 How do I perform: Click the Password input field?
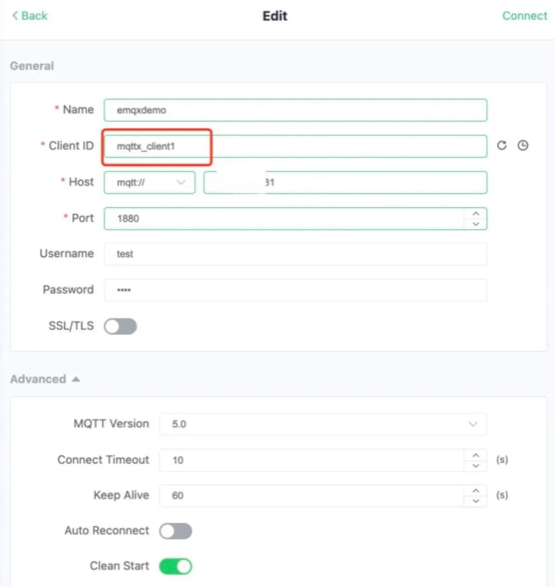295,290
